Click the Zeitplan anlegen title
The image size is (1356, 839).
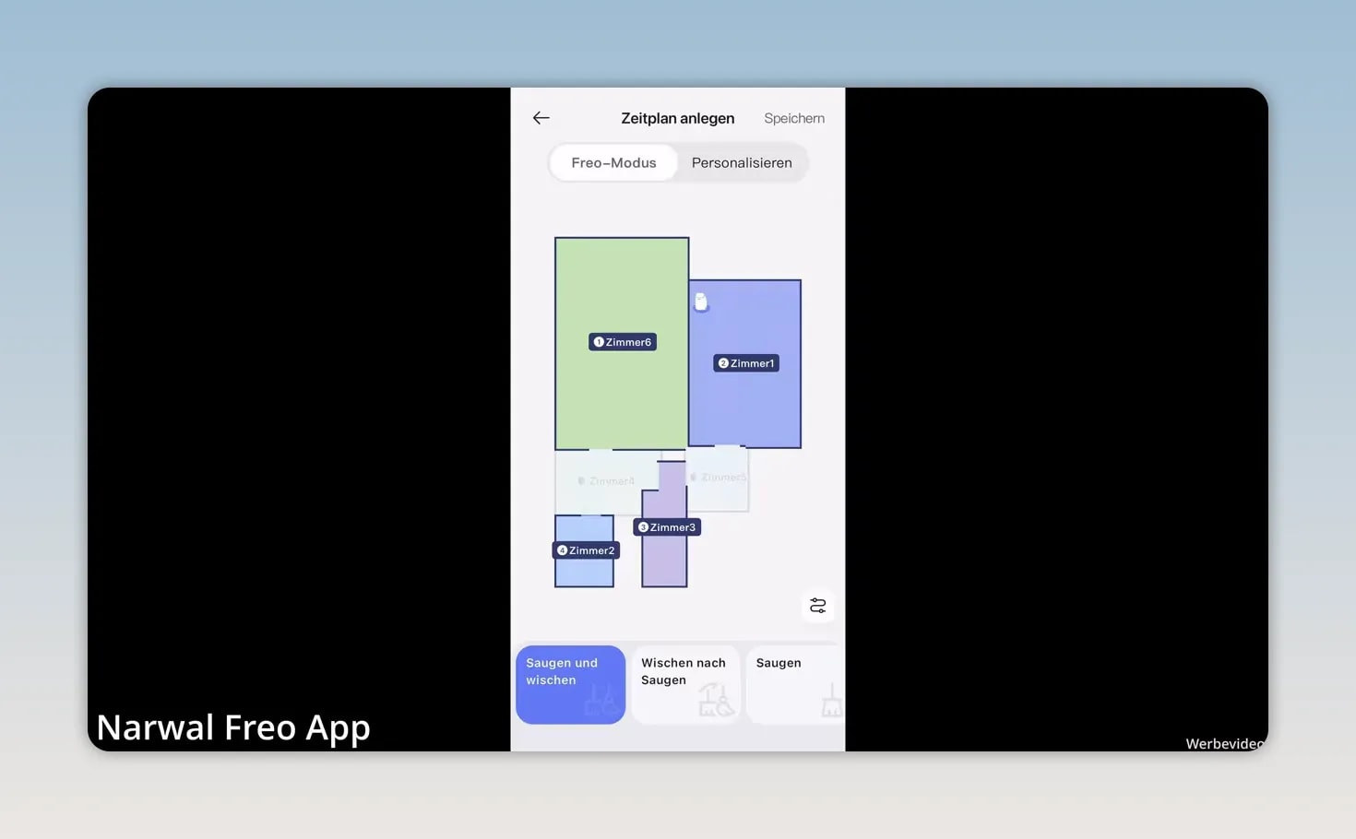click(x=678, y=118)
